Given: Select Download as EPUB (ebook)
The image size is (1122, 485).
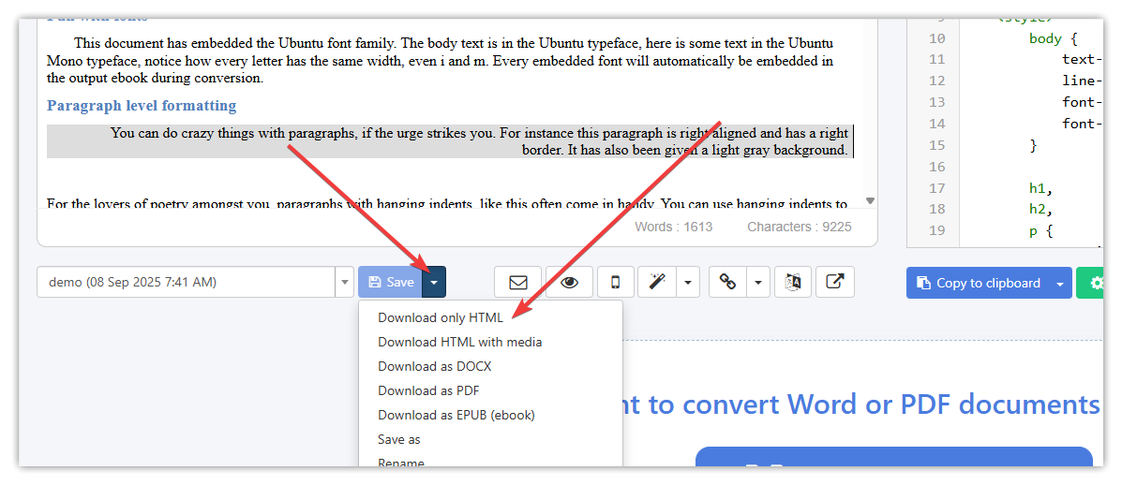Looking at the screenshot, I should 456,415.
